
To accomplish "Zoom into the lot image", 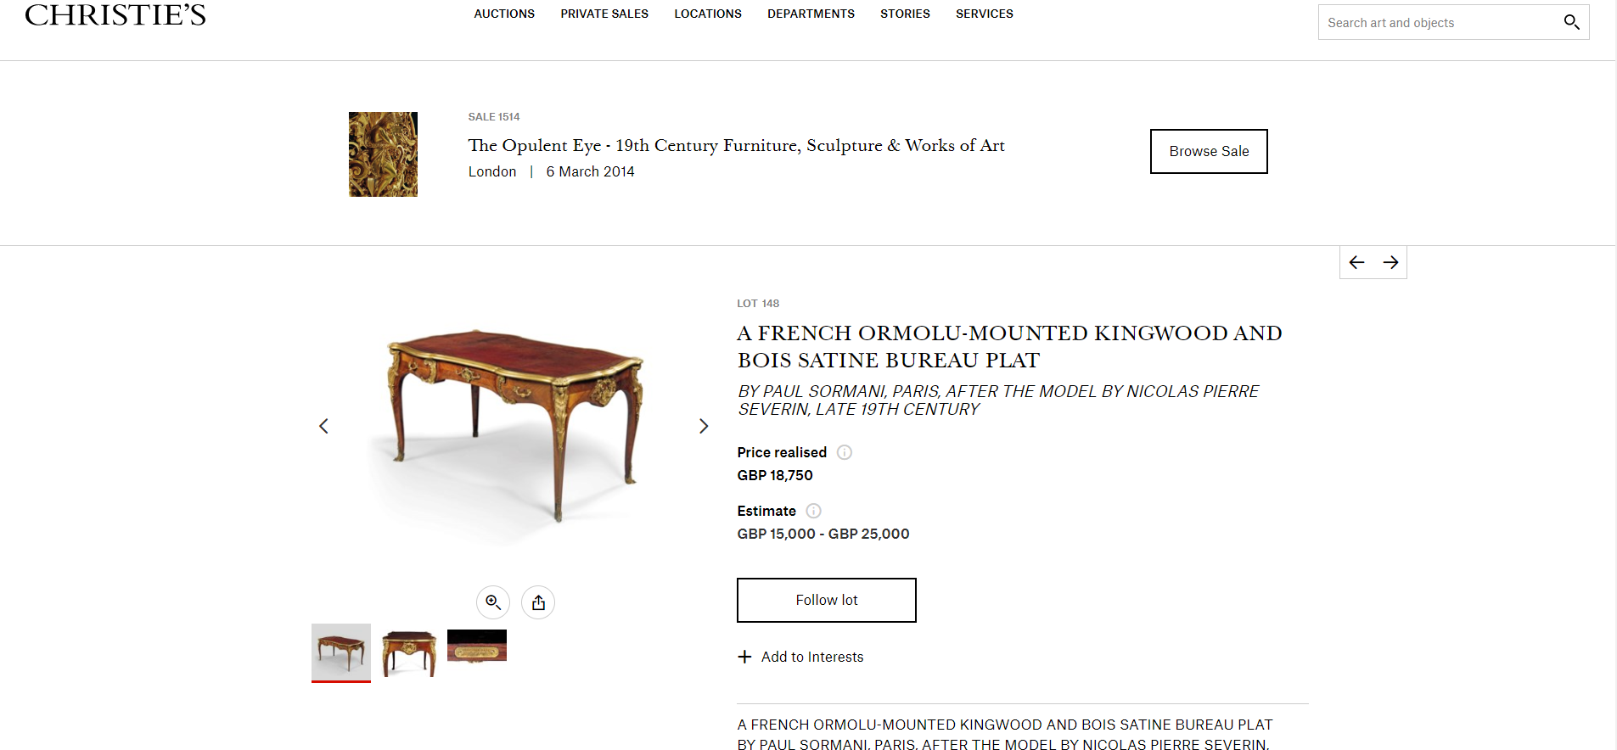I will tap(493, 602).
